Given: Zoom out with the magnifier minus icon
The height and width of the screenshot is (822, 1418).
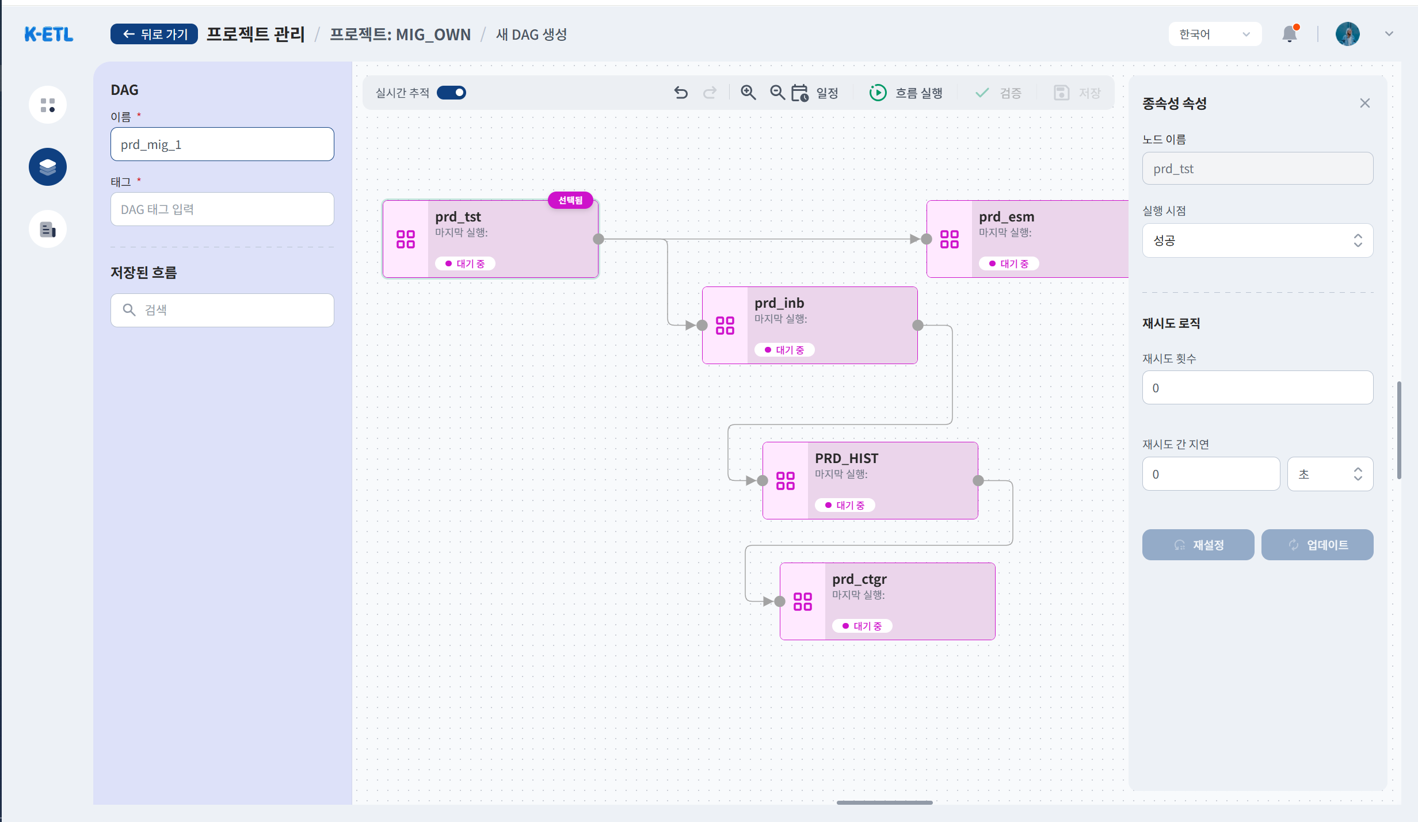Looking at the screenshot, I should point(777,93).
